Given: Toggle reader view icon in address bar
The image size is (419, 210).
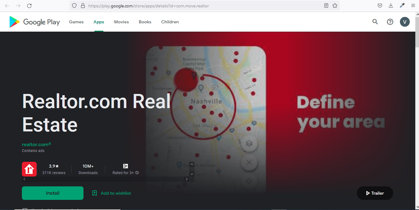Looking at the screenshot, I should [326, 6].
